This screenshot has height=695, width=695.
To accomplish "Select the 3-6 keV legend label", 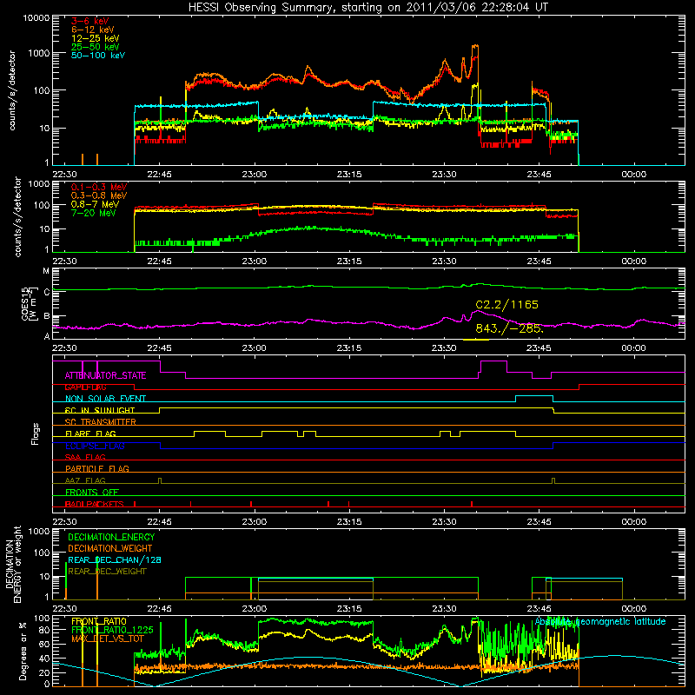I will click(89, 21).
